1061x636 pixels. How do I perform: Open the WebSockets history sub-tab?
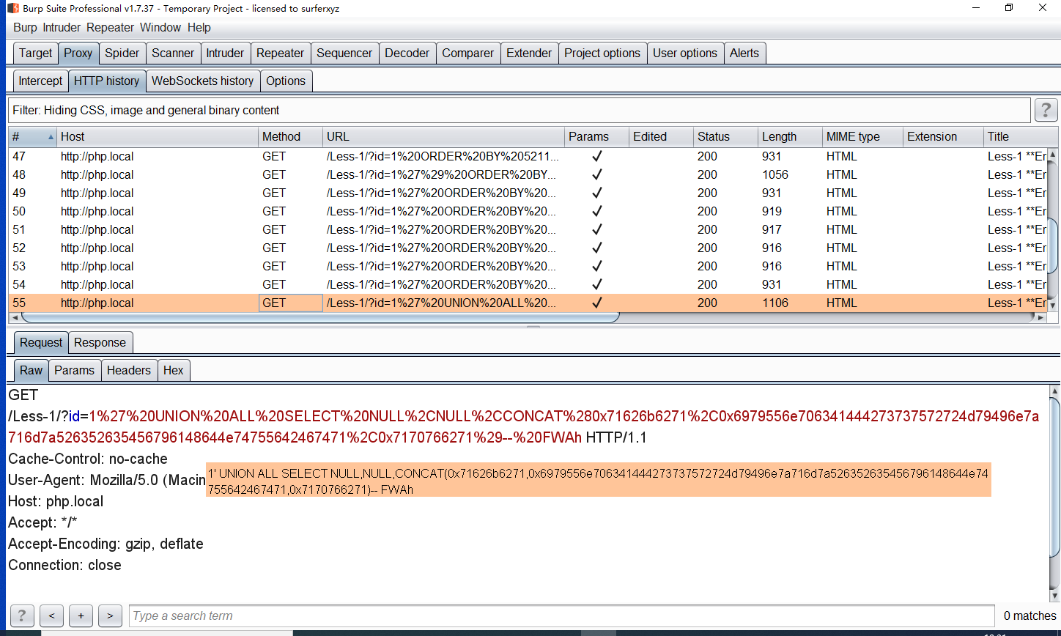pos(202,81)
